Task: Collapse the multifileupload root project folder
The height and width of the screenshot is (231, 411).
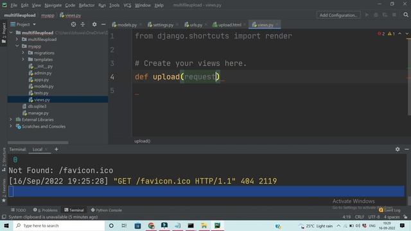Action: pyautogui.click(x=11, y=33)
